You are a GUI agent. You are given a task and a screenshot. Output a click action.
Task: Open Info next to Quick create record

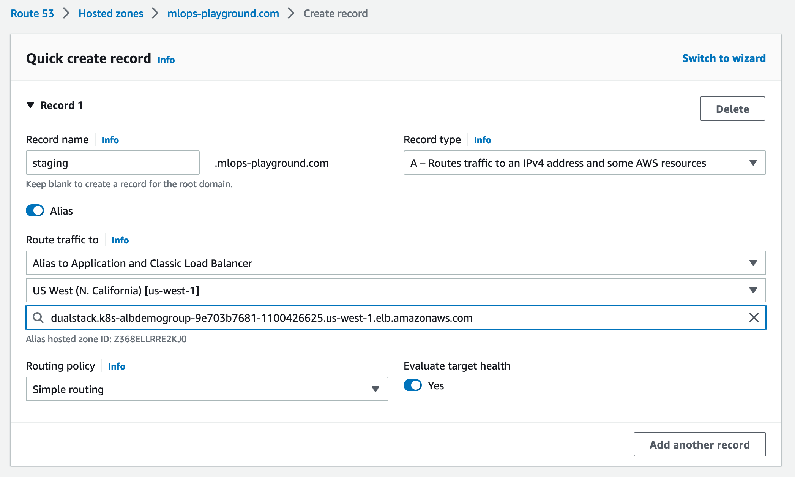point(166,60)
